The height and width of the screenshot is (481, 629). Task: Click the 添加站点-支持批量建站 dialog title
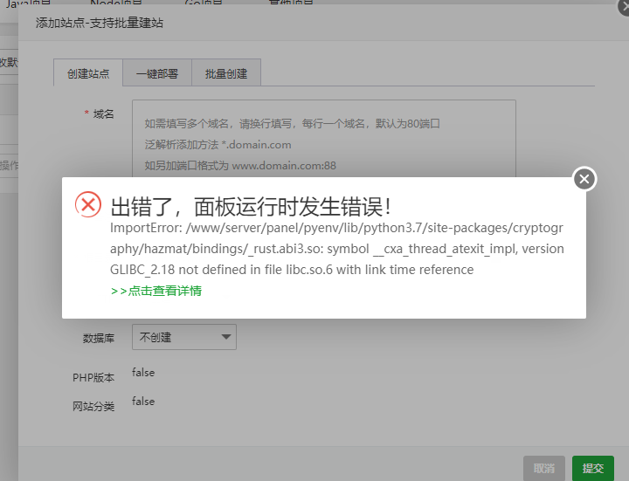pos(100,23)
